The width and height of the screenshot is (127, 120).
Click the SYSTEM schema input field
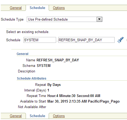click(40, 40)
